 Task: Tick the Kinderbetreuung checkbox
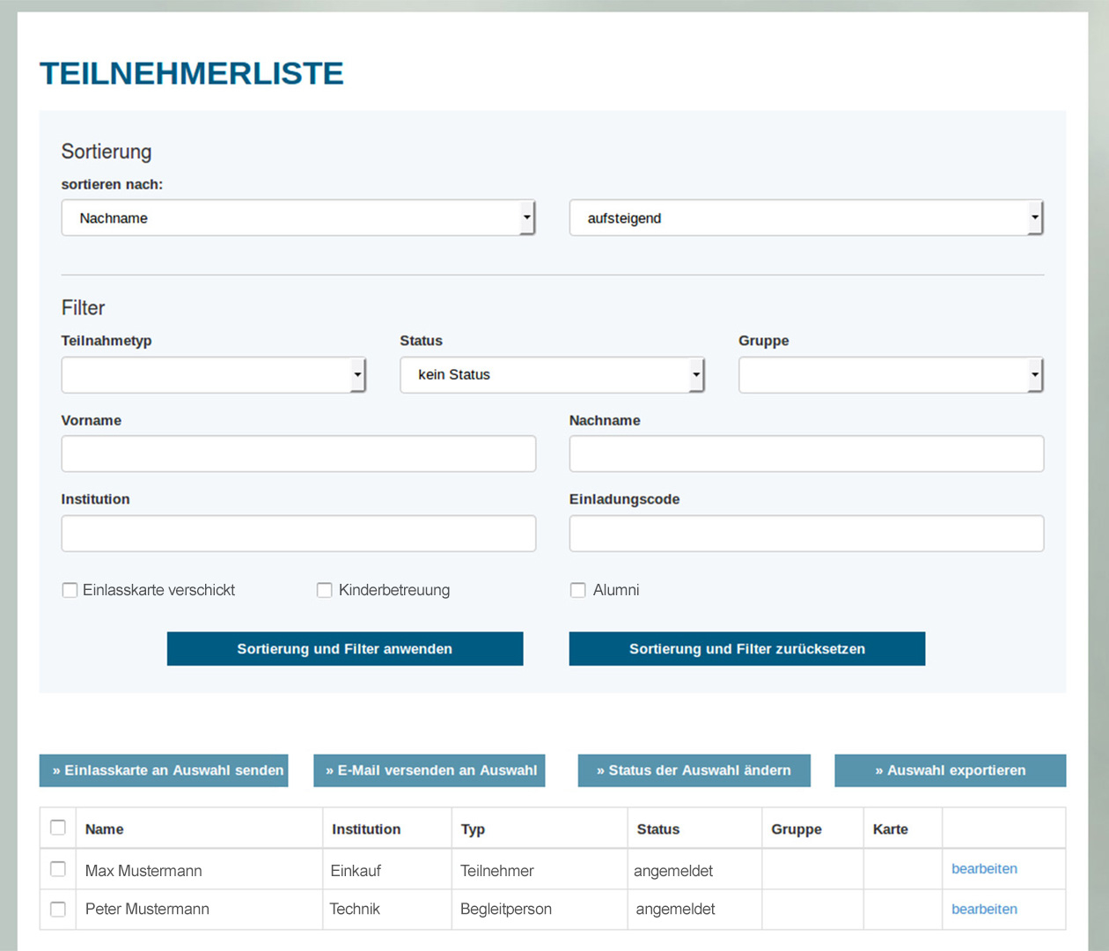coord(325,590)
